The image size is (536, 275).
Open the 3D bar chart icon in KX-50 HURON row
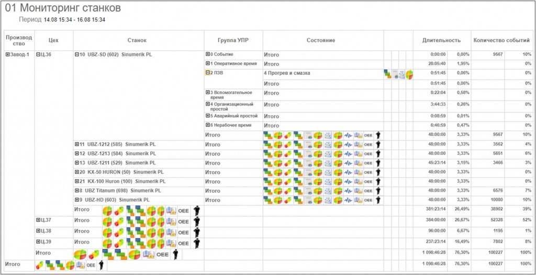point(288,172)
